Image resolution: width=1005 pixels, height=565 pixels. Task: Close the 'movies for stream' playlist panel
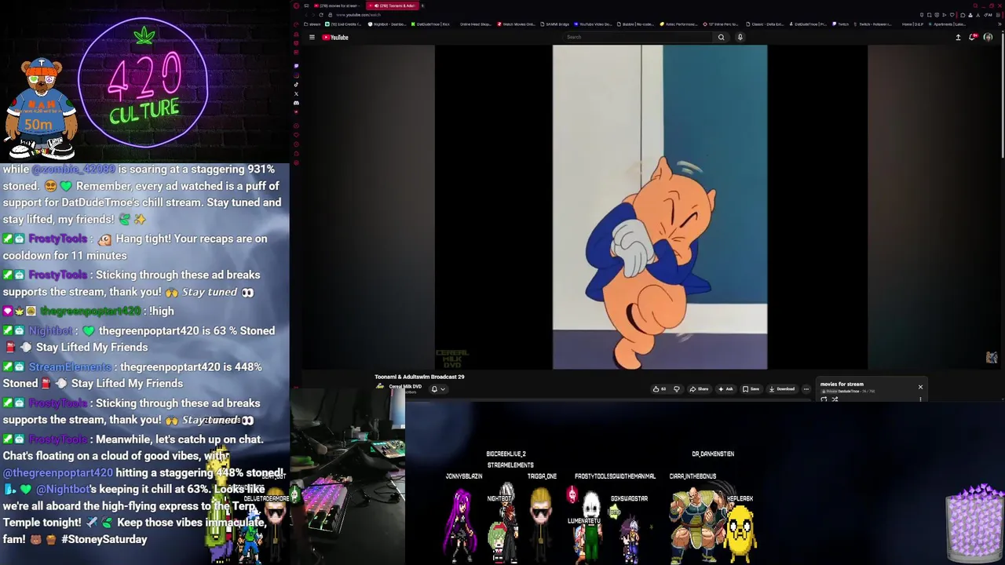click(x=920, y=387)
